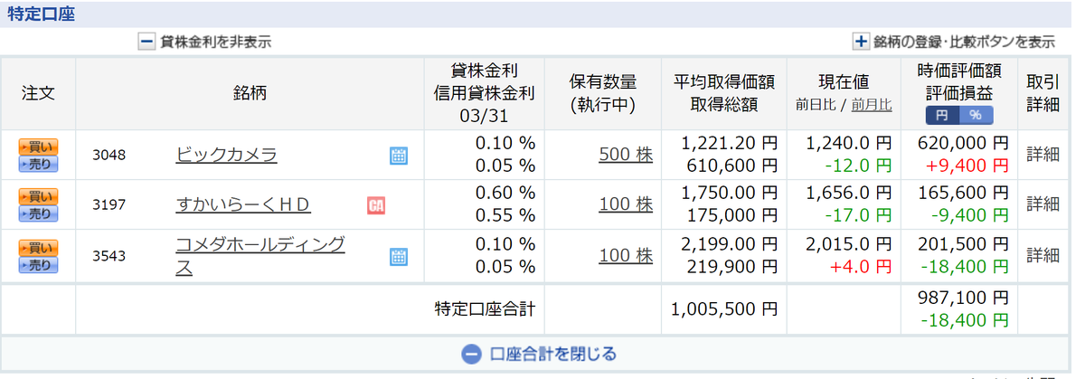Select acquisition total 175,000 円
This screenshot has height=379, width=1085.
click(x=733, y=216)
